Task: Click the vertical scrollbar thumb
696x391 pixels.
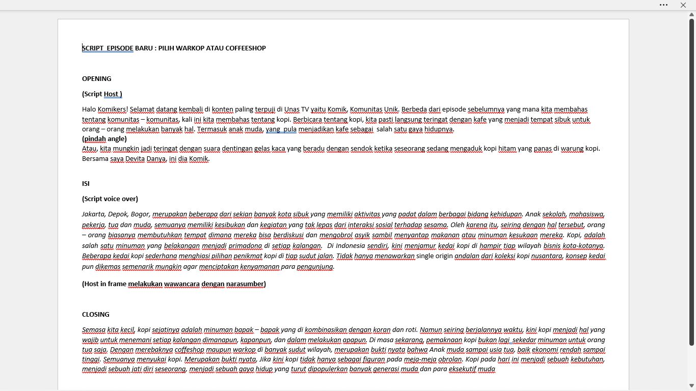Action: 692,183
